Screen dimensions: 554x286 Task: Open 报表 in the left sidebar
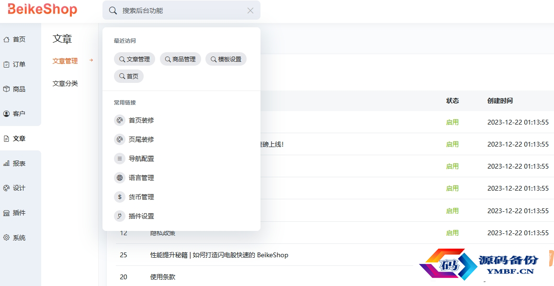click(19, 163)
